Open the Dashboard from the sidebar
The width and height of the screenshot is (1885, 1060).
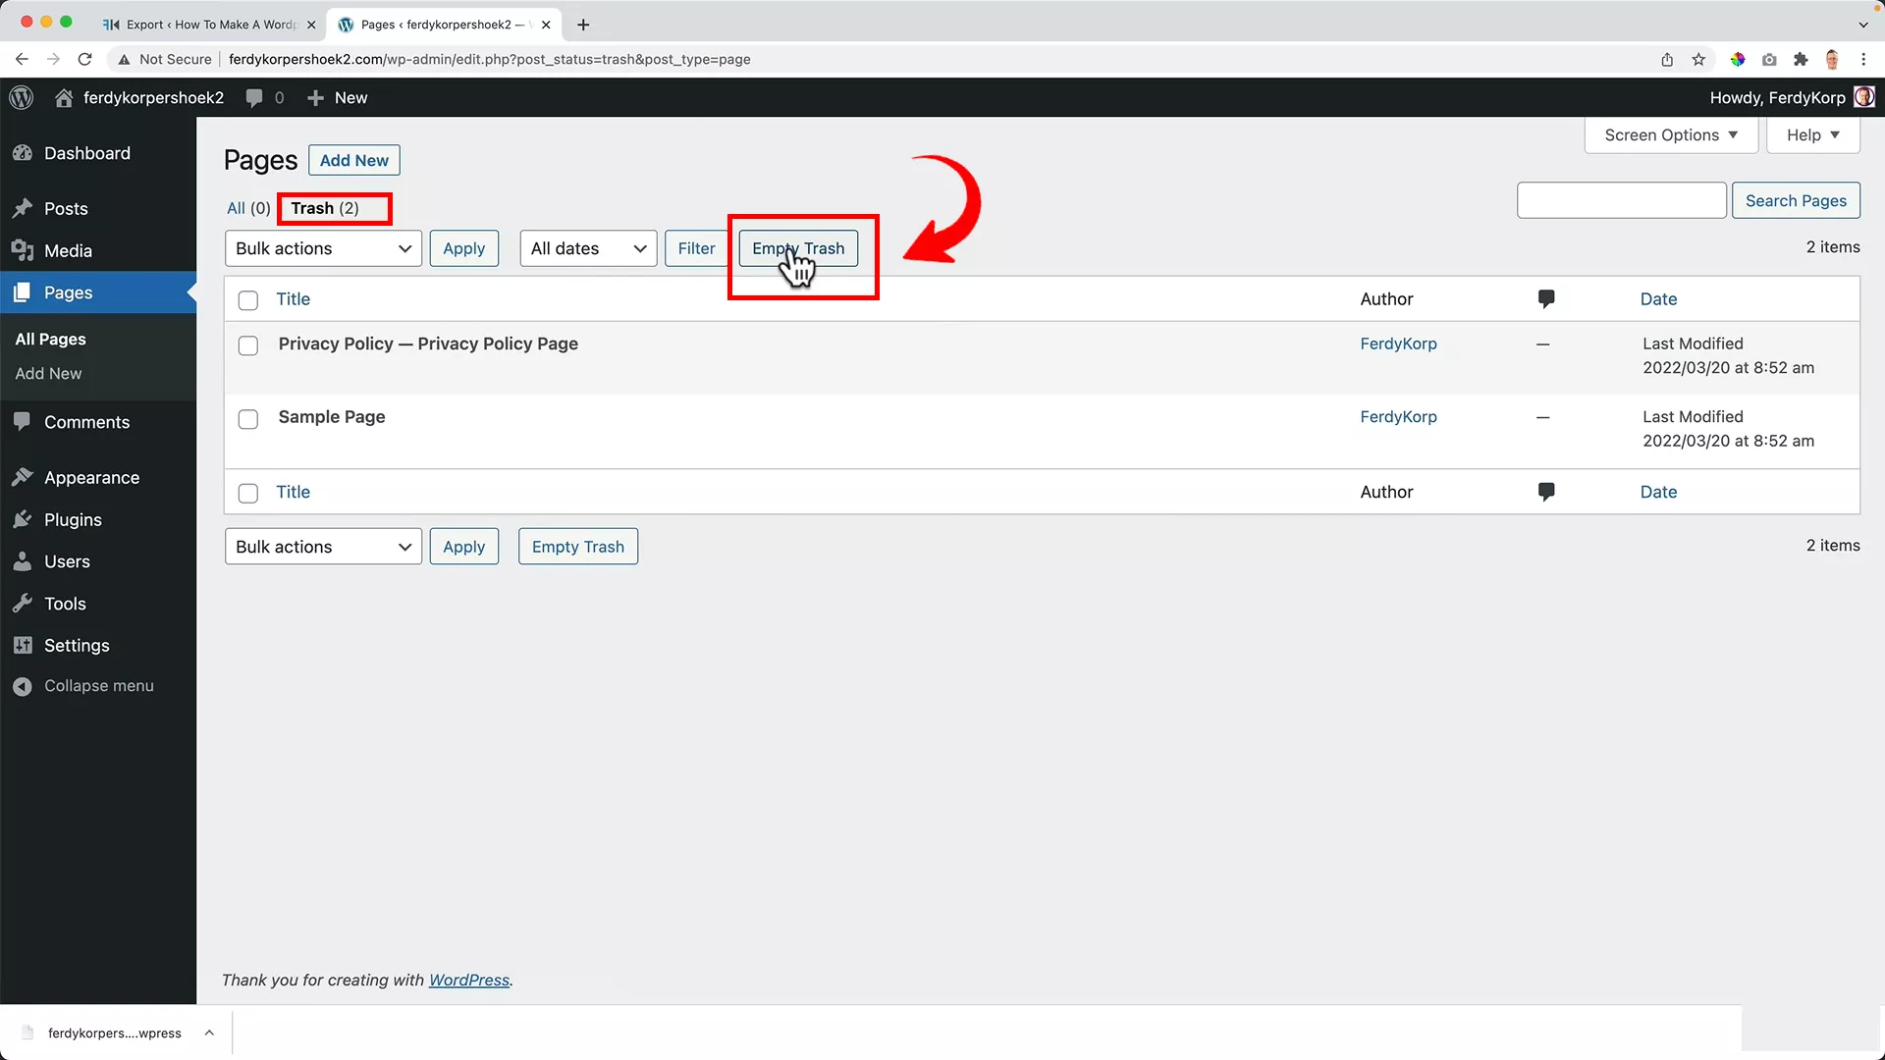[87, 153]
